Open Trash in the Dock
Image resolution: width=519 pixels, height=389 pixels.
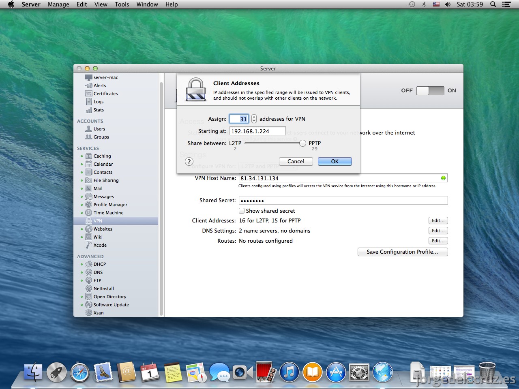coord(487,372)
